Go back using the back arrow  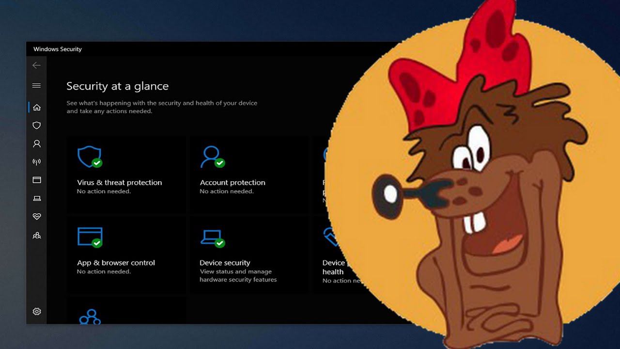[36, 65]
